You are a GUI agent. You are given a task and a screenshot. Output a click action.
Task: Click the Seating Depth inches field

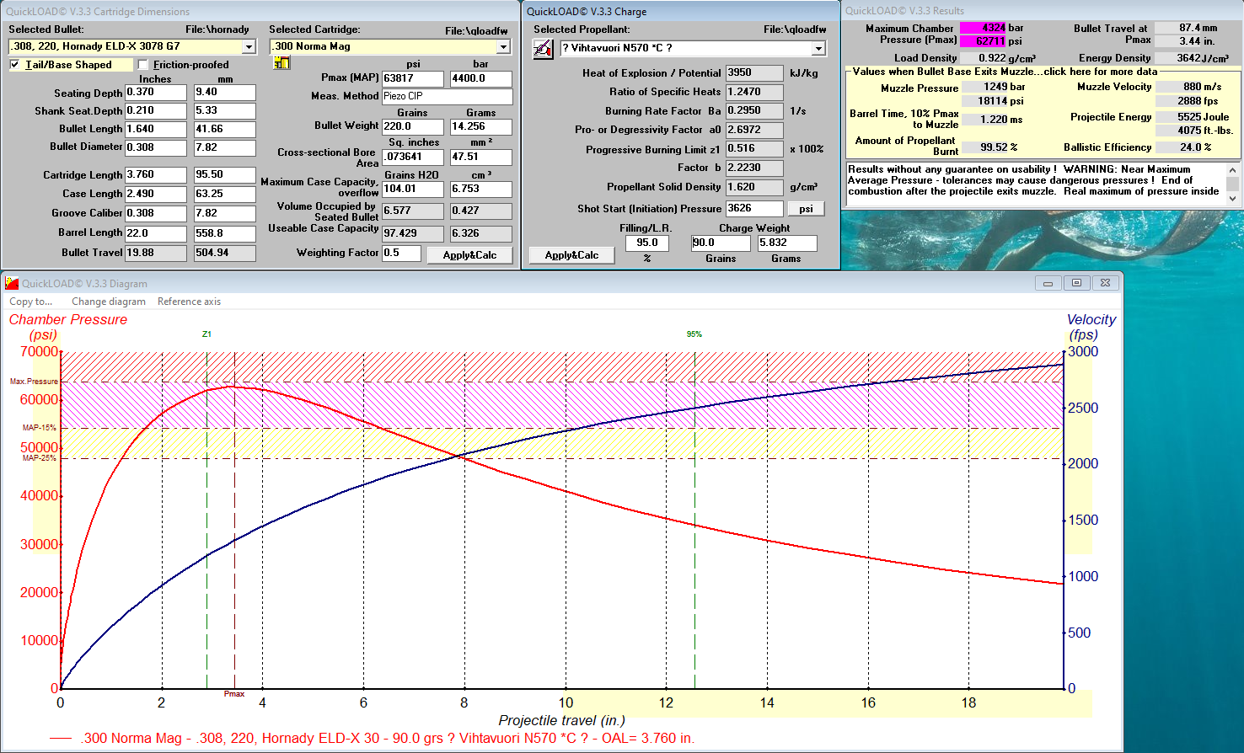click(x=156, y=93)
